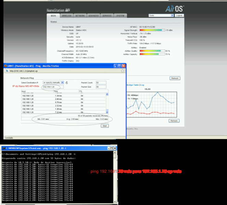Click the Channel/Frequency value 40 / 5200 MHz
227x205 pixels.
[82, 51]
